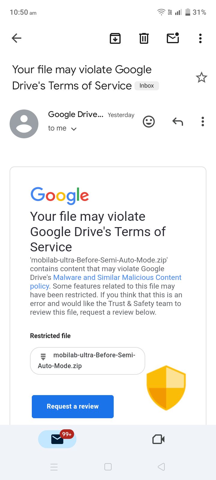
Task: Open message options three-dot menu
Action: [x=203, y=121]
